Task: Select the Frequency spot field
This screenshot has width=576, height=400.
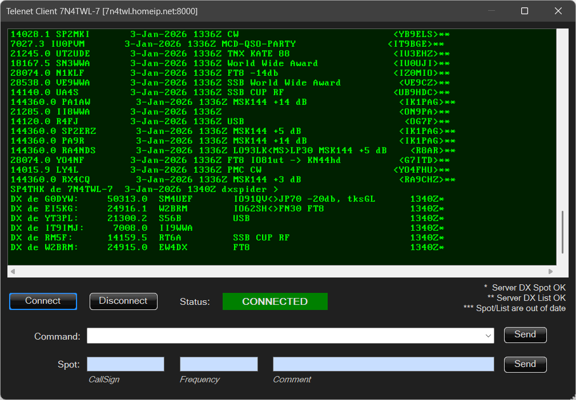Action: coord(219,365)
